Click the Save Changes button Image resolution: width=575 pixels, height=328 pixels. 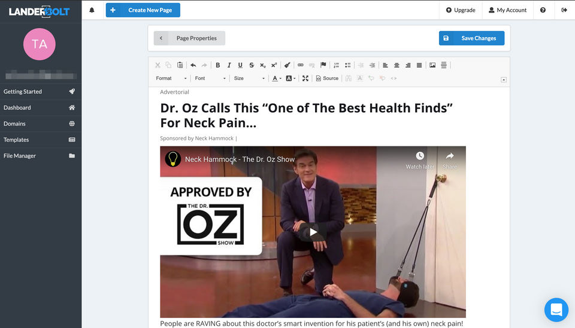point(471,38)
